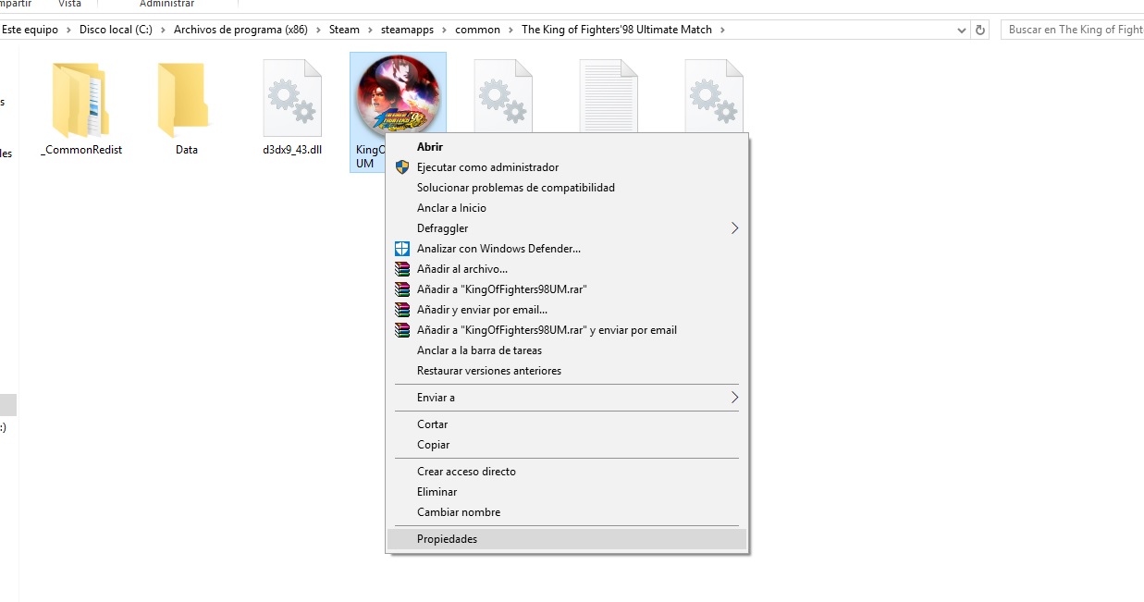Select the KingOfFighters98UM game icon
Screen dimensions: 1144x602
398,96
